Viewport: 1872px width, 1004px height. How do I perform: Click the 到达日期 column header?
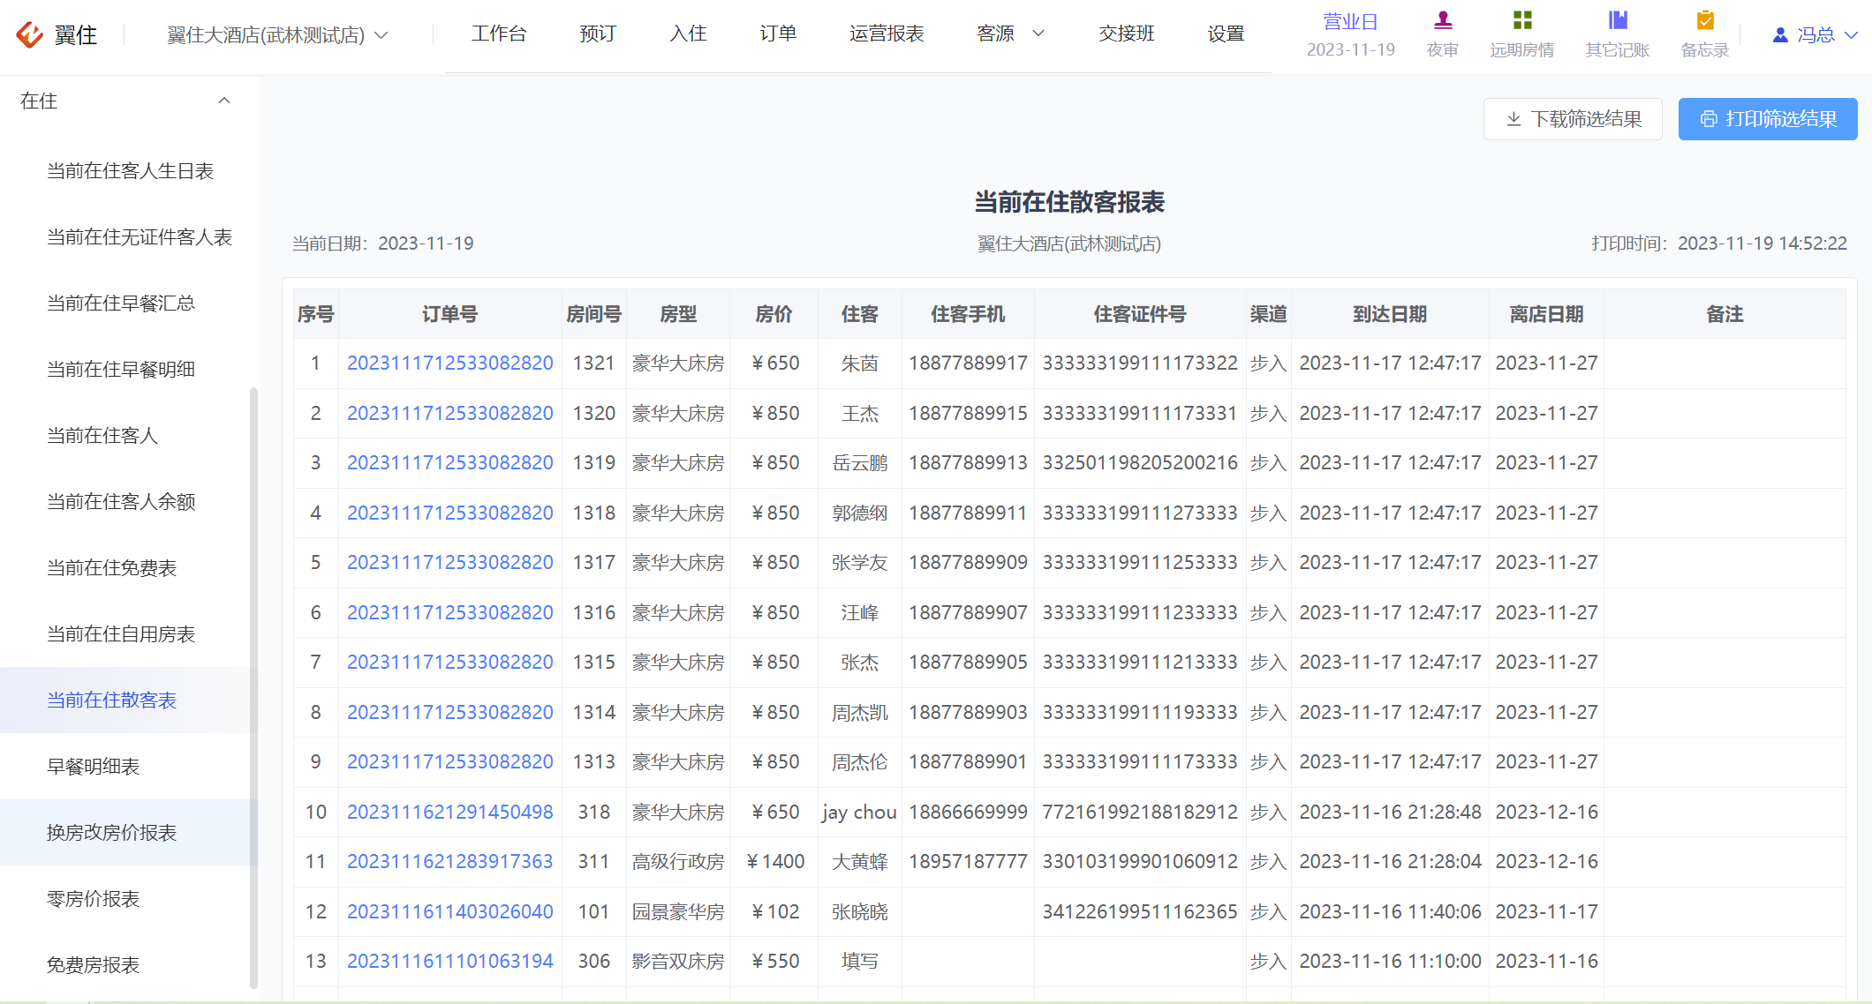1390,314
